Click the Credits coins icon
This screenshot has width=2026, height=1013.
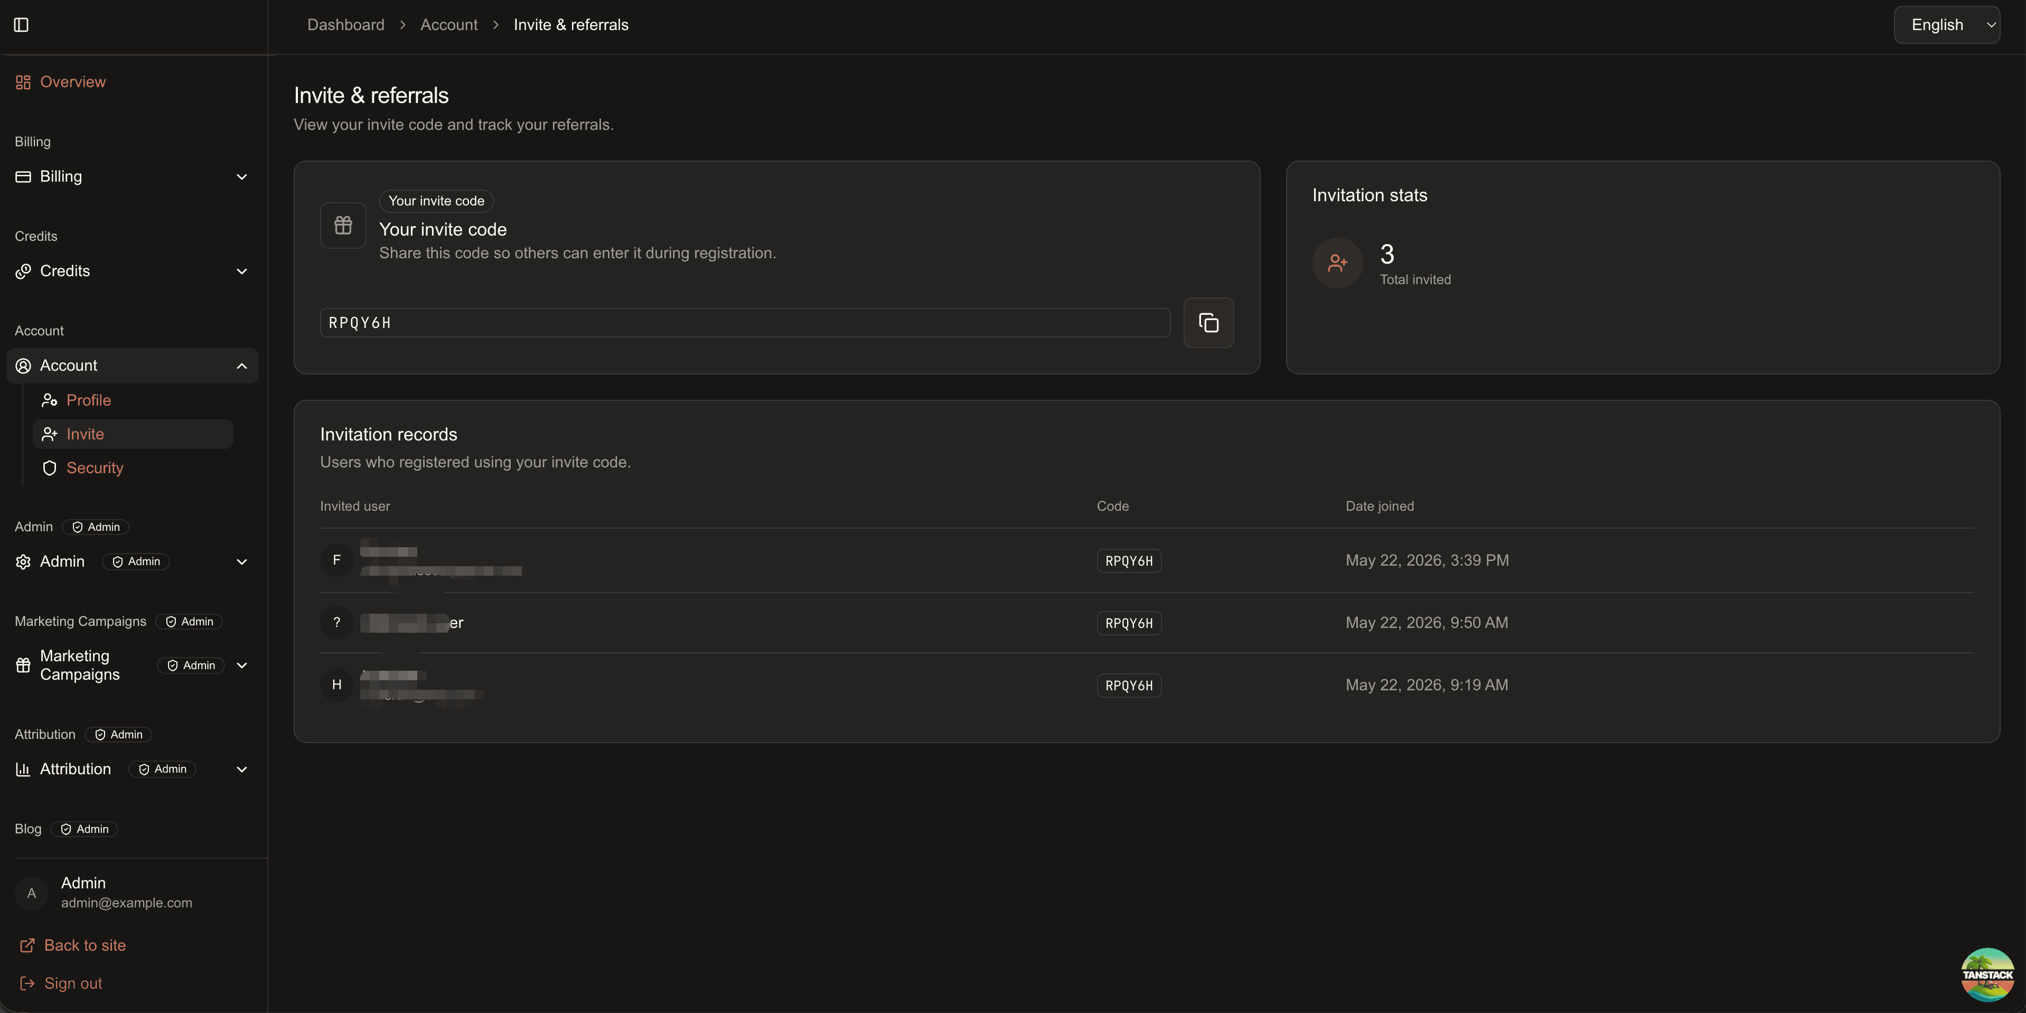click(23, 271)
